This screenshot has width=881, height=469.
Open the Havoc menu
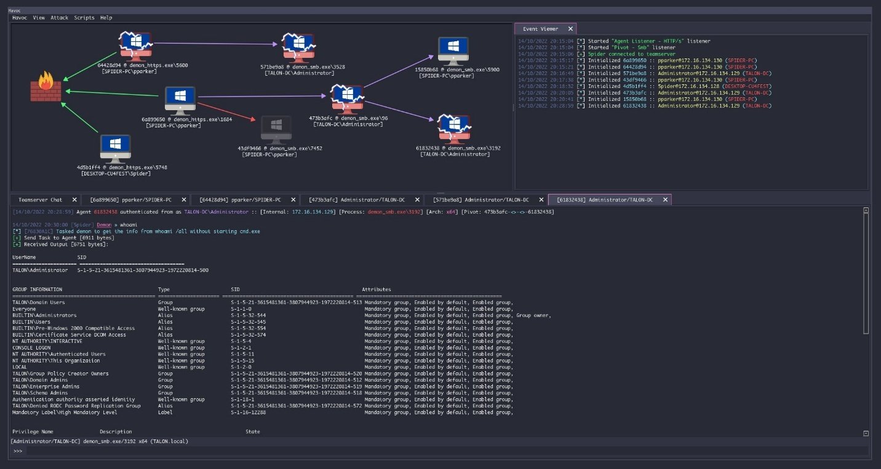[20, 18]
